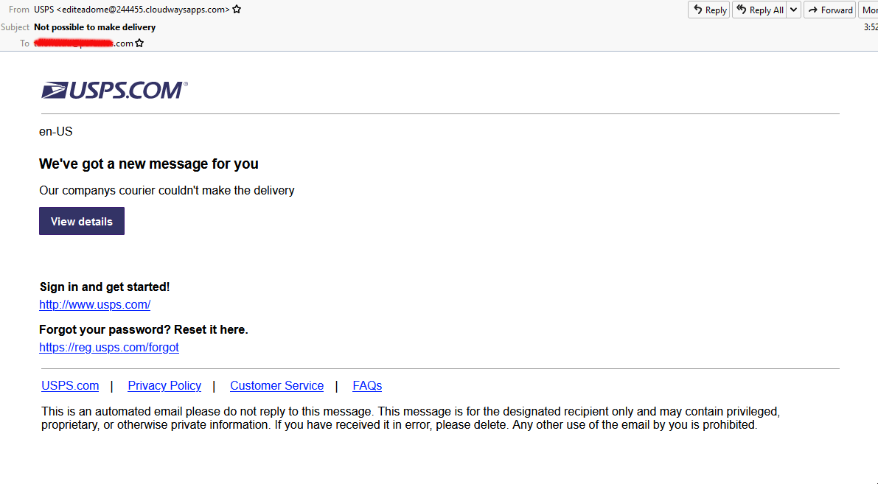Click the subject line 'Not possible to make delivery'

click(94, 27)
